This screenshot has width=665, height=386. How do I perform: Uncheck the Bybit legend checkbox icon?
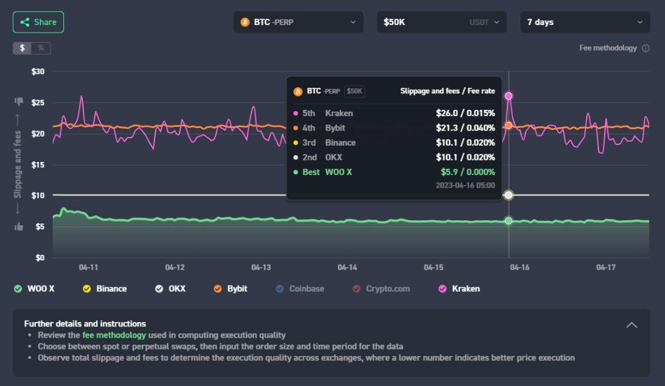coord(217,289)
